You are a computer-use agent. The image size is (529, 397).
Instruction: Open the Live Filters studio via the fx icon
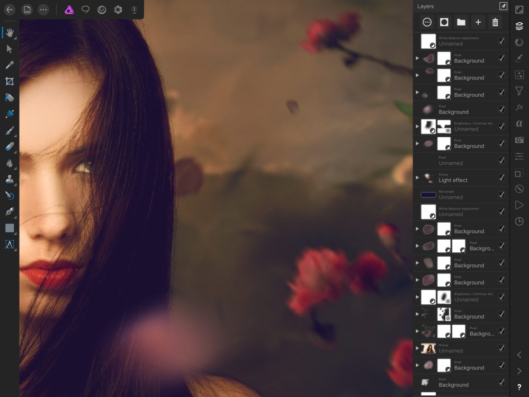pos(519,108)
